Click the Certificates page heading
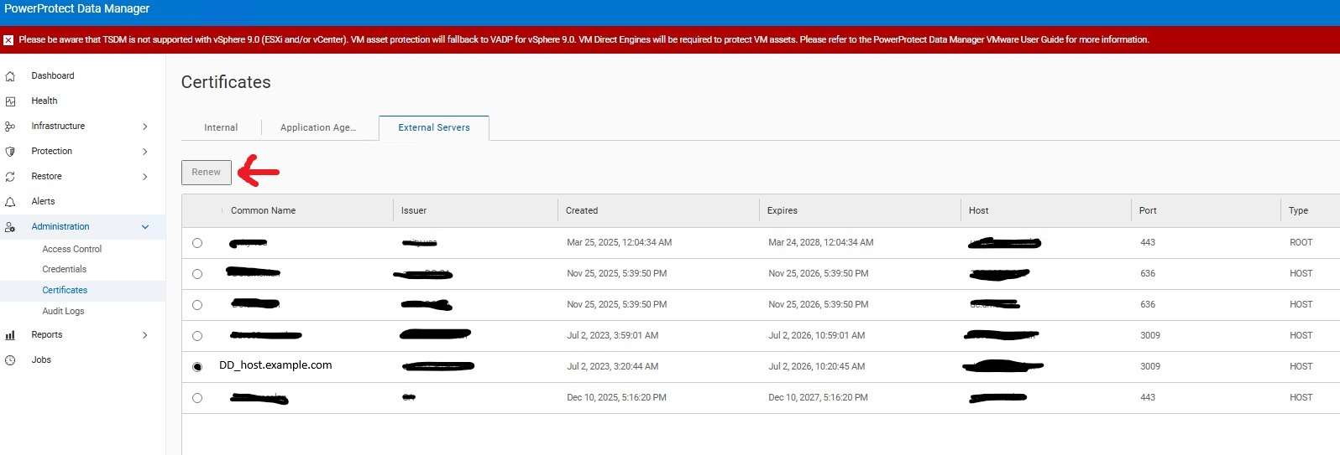 [226, 82]
